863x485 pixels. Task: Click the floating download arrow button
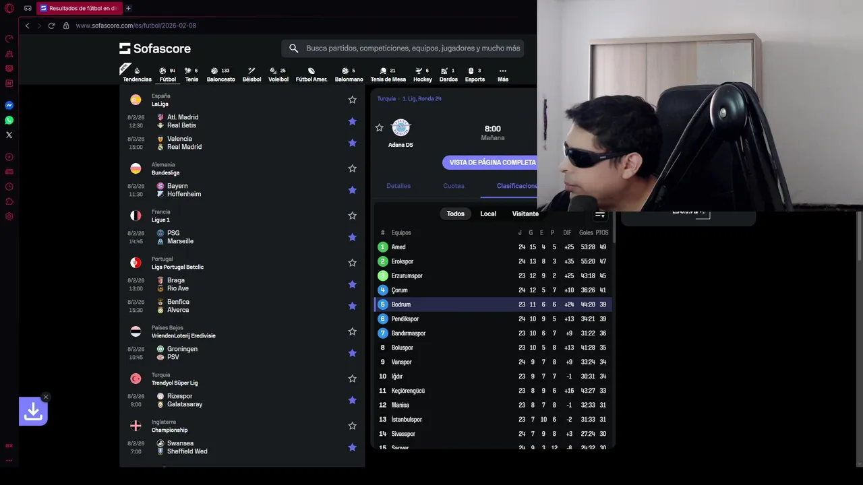coord(33,412)
